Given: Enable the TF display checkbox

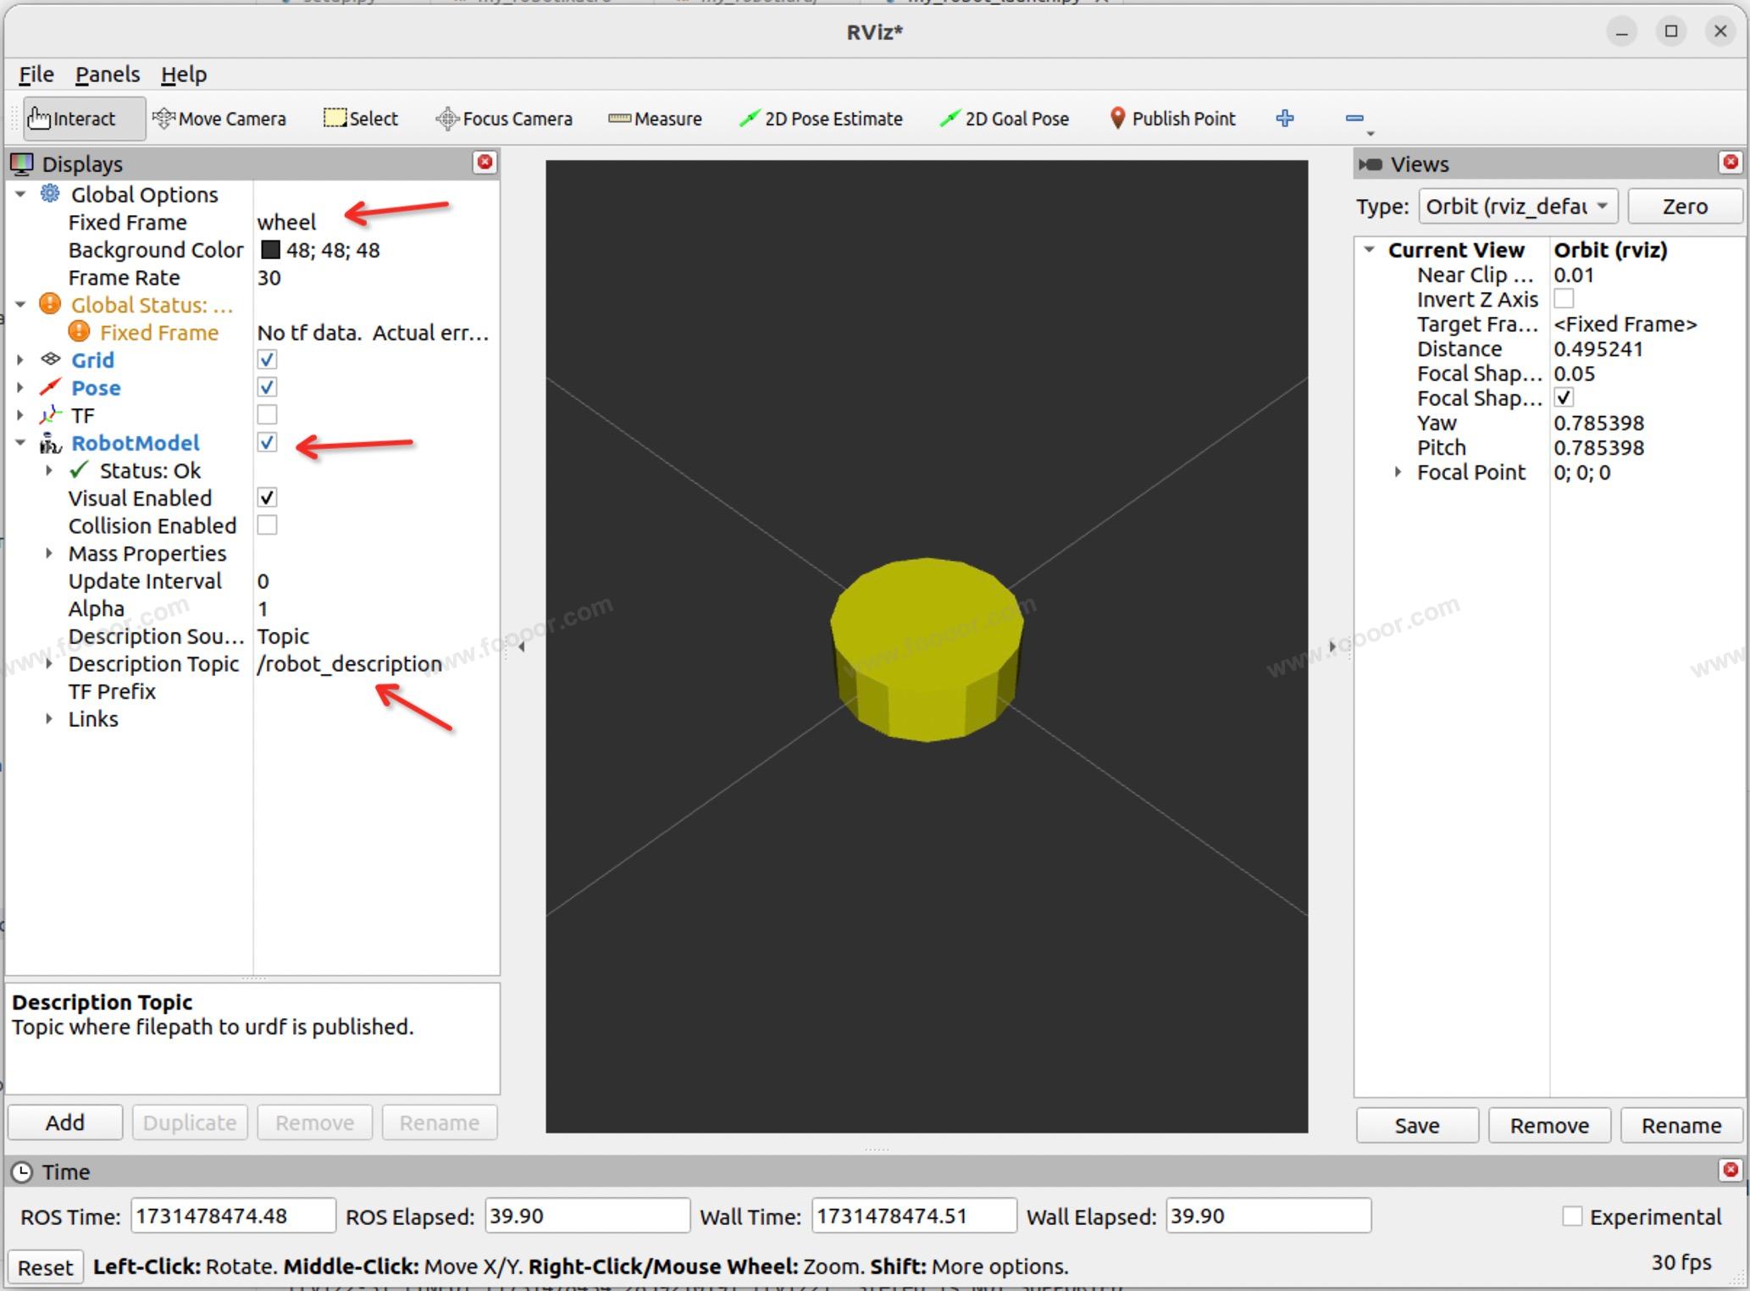Looking at the screenshot, I should click(267, 415).
